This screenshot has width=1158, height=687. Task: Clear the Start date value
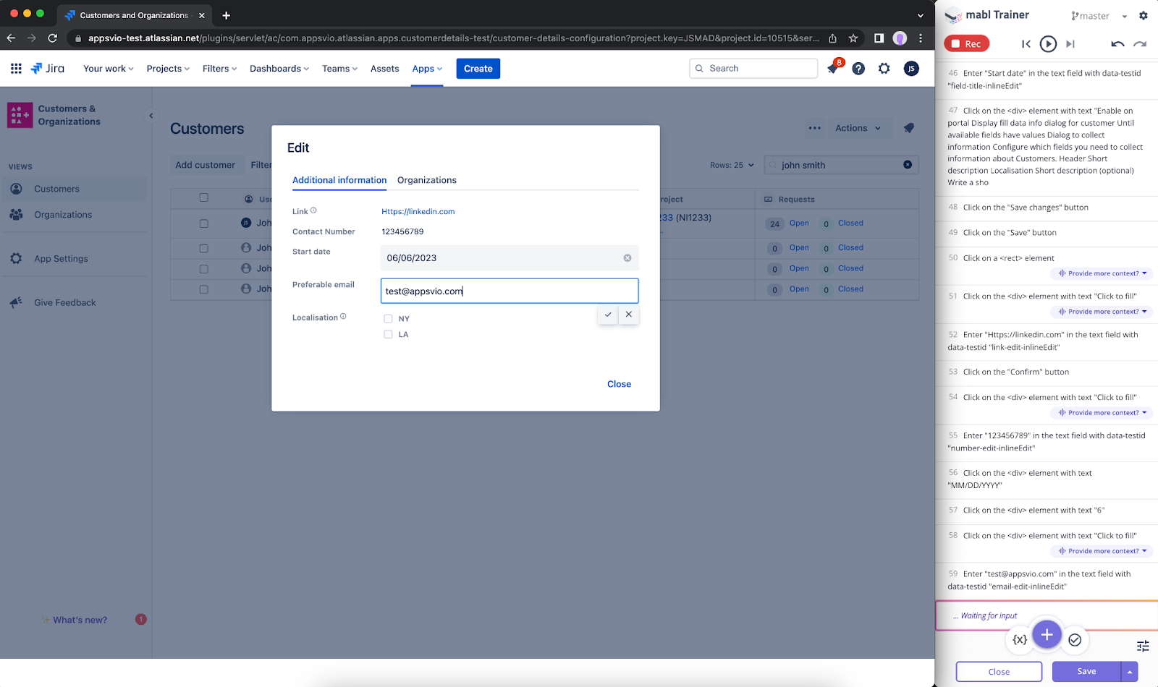pos(627,258)
